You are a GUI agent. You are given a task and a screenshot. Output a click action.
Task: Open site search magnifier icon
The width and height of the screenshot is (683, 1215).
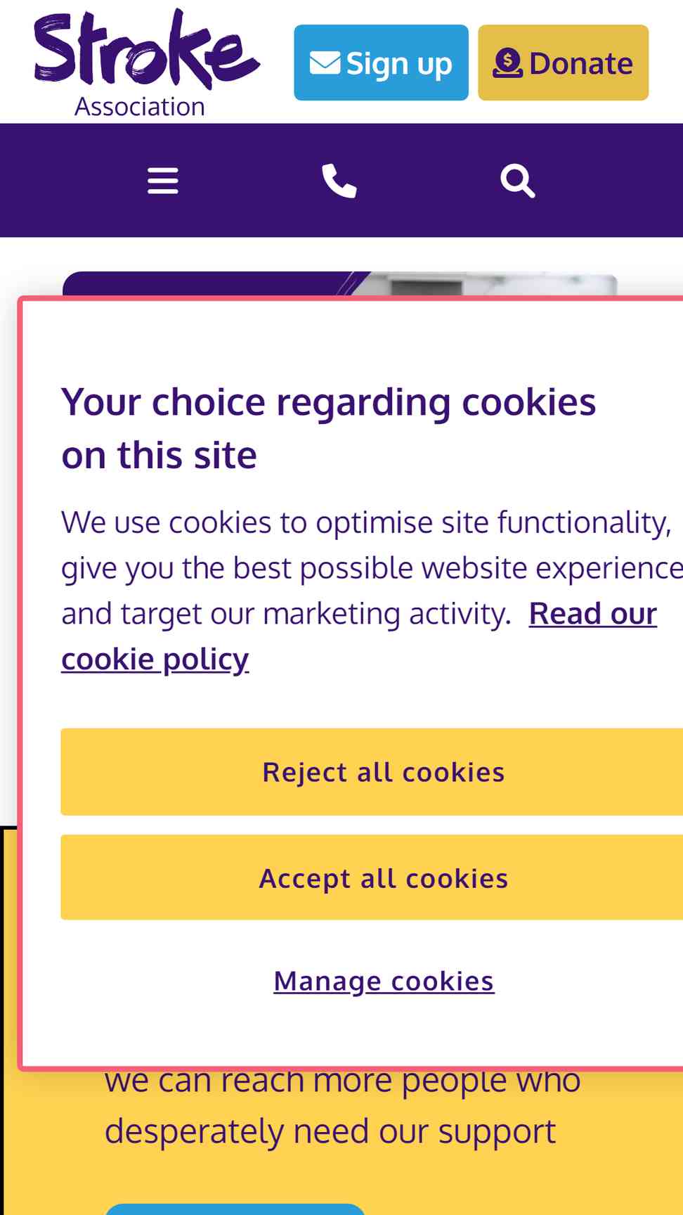[x=518, y=181]
